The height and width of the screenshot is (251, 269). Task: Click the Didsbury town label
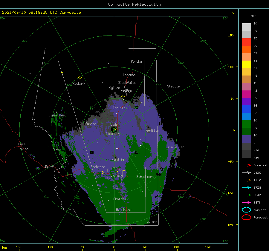pyautogui.click(x=113, y=134)
